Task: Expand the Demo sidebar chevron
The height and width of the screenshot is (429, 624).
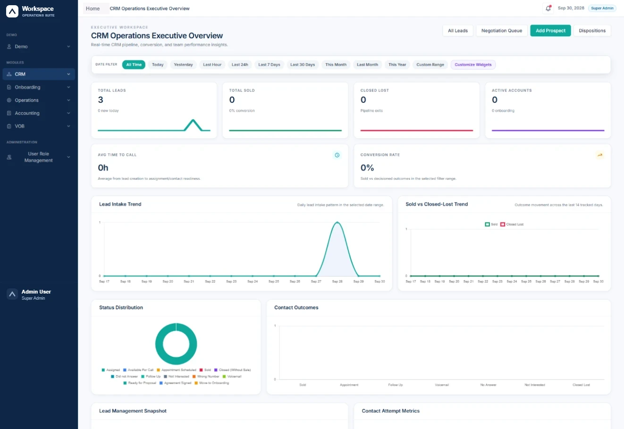Action: [x=68, y=47]
